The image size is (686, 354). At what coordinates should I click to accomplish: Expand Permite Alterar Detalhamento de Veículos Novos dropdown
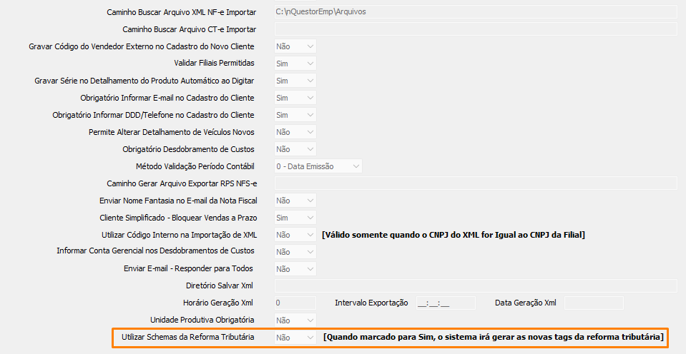pyautogui.click(x=295, y=132)
